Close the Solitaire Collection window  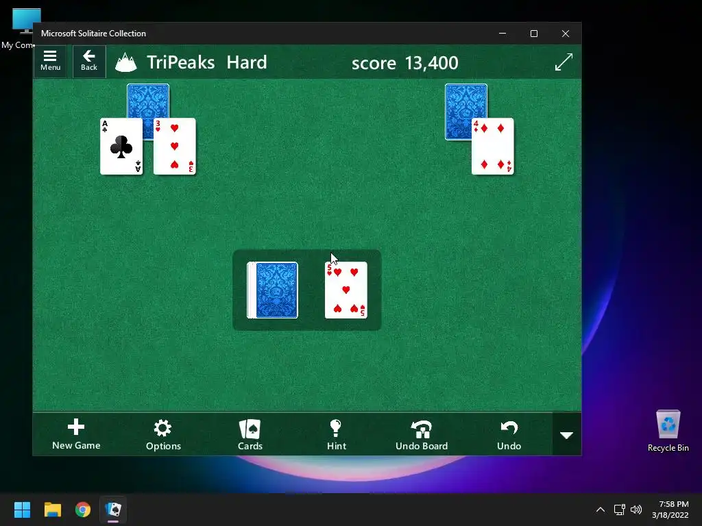566,34
